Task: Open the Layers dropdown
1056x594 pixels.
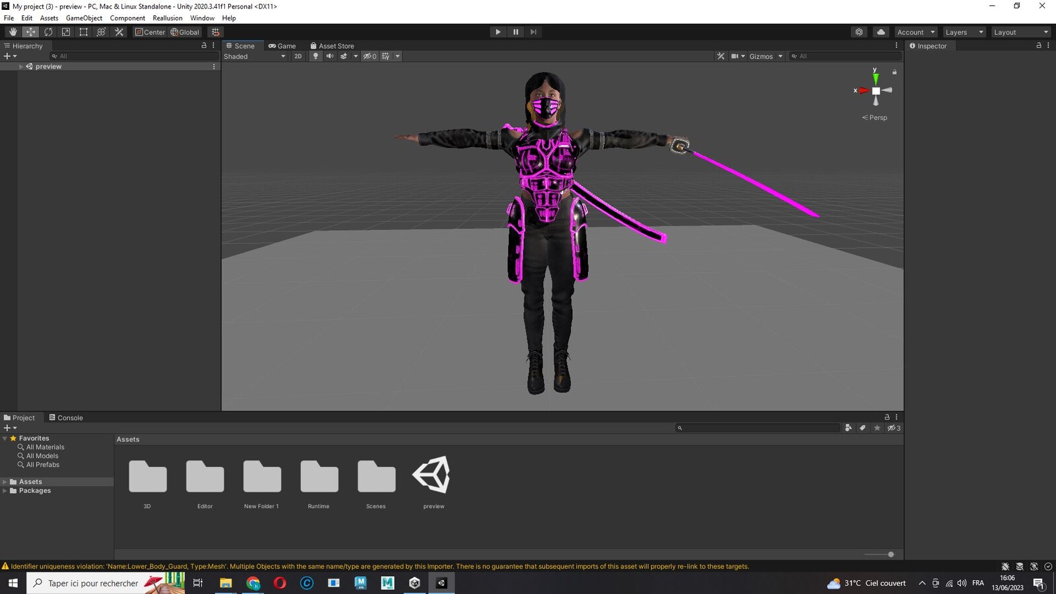Action: [964, 32]
